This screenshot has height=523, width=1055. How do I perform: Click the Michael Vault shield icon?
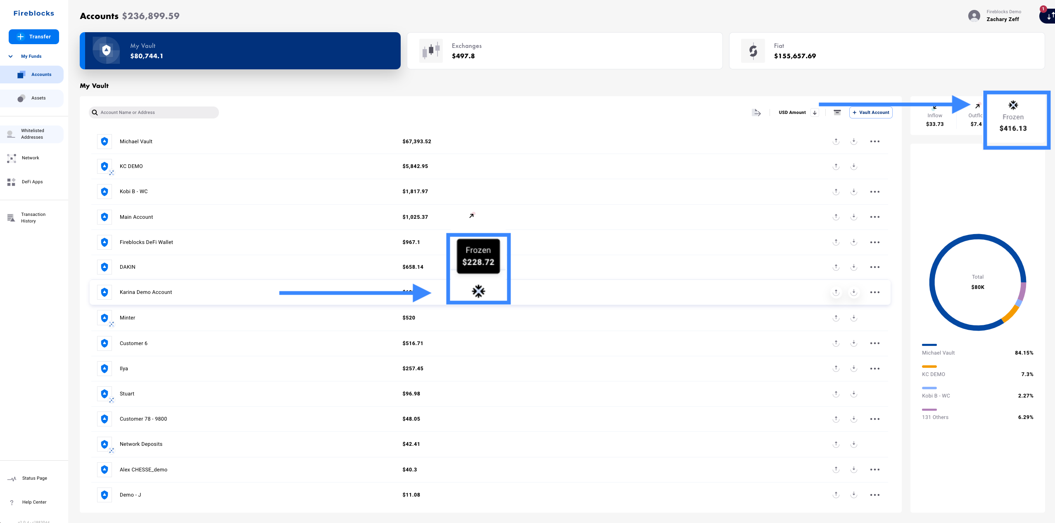coord(105,142)
